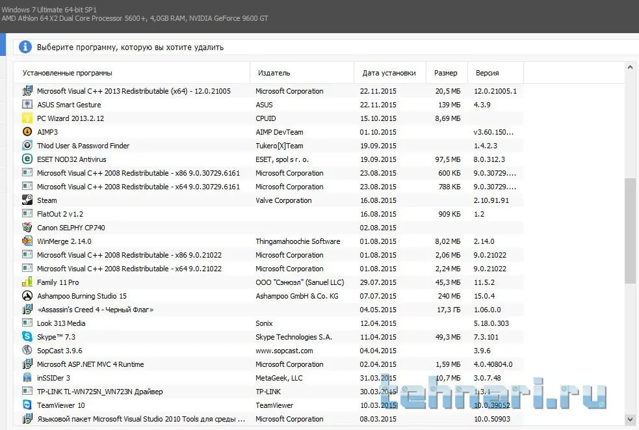
Task: Click the TNod User & Password Finder icon
Action: (27, 146)
